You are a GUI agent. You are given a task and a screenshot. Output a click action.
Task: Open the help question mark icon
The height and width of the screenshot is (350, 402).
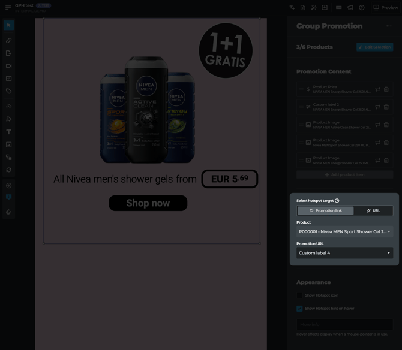pyautogui.click(x=362, y=8)
